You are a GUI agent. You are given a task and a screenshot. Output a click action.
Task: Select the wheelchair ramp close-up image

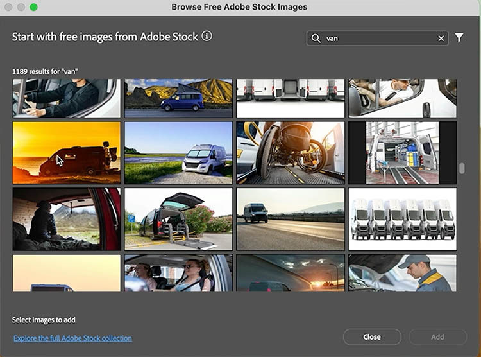coord(291,153)
